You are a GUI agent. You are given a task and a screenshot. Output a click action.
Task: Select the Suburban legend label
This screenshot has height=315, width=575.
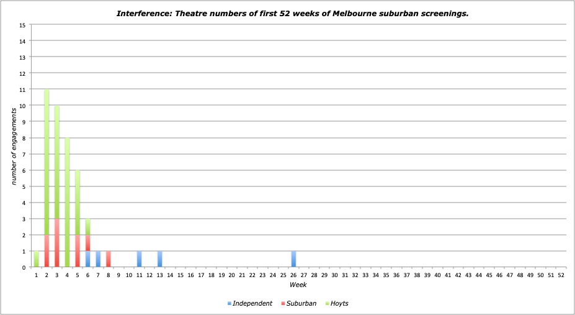coord(303,303)
